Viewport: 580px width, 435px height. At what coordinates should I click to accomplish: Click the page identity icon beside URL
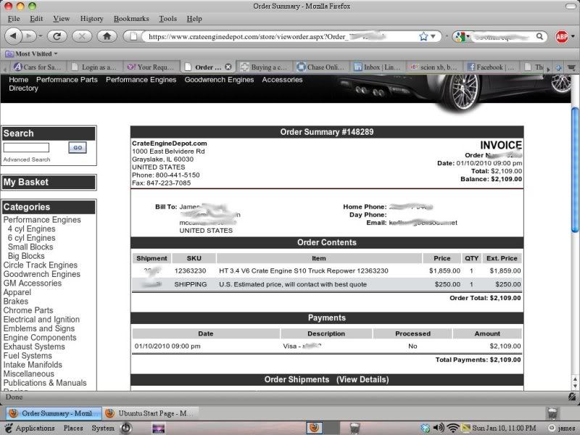click(133, 36)
